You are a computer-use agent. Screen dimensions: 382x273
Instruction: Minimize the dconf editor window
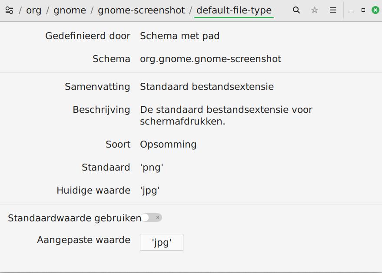click(x=351, y=10)
